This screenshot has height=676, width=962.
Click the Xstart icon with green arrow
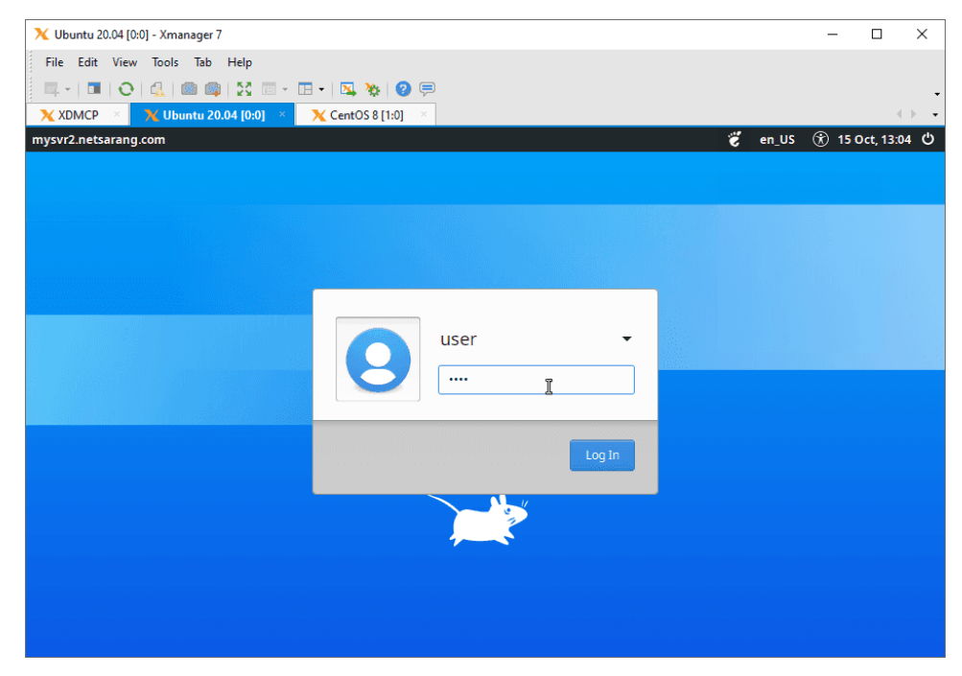348,89
